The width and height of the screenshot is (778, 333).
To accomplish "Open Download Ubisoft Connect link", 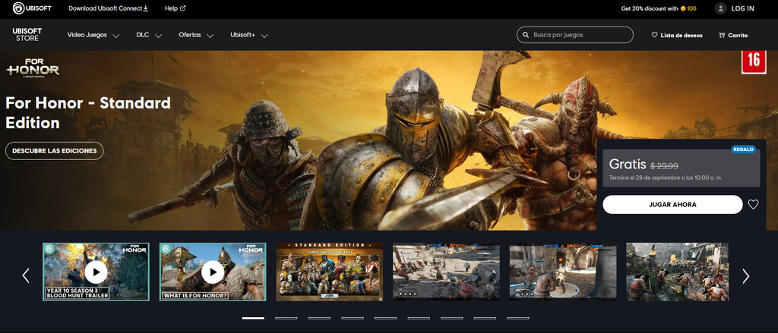I will click(x=108, y=8).
